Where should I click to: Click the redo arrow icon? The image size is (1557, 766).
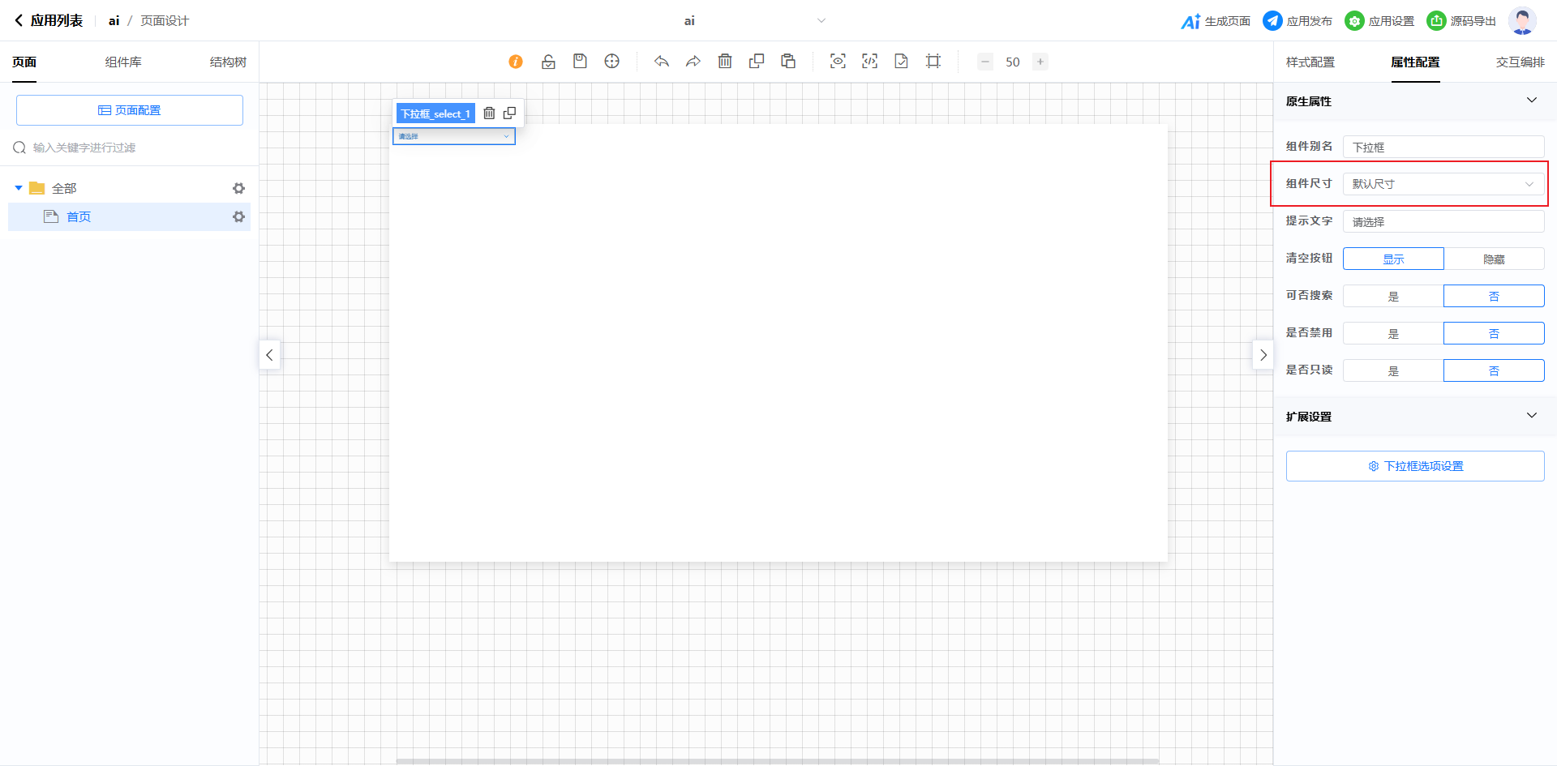click(x=693, y=62)
